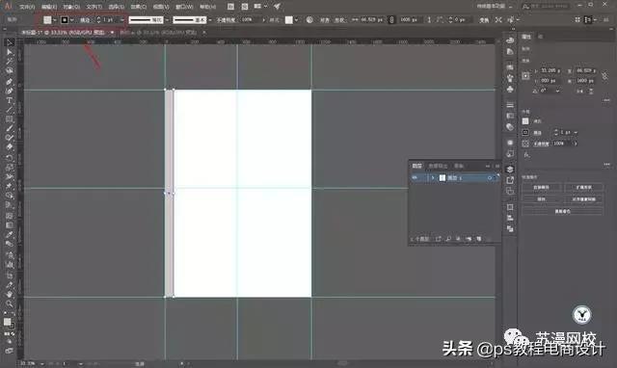The image size is (617, 368).
Task: Select the Pen tool
Action: (10, 81)
